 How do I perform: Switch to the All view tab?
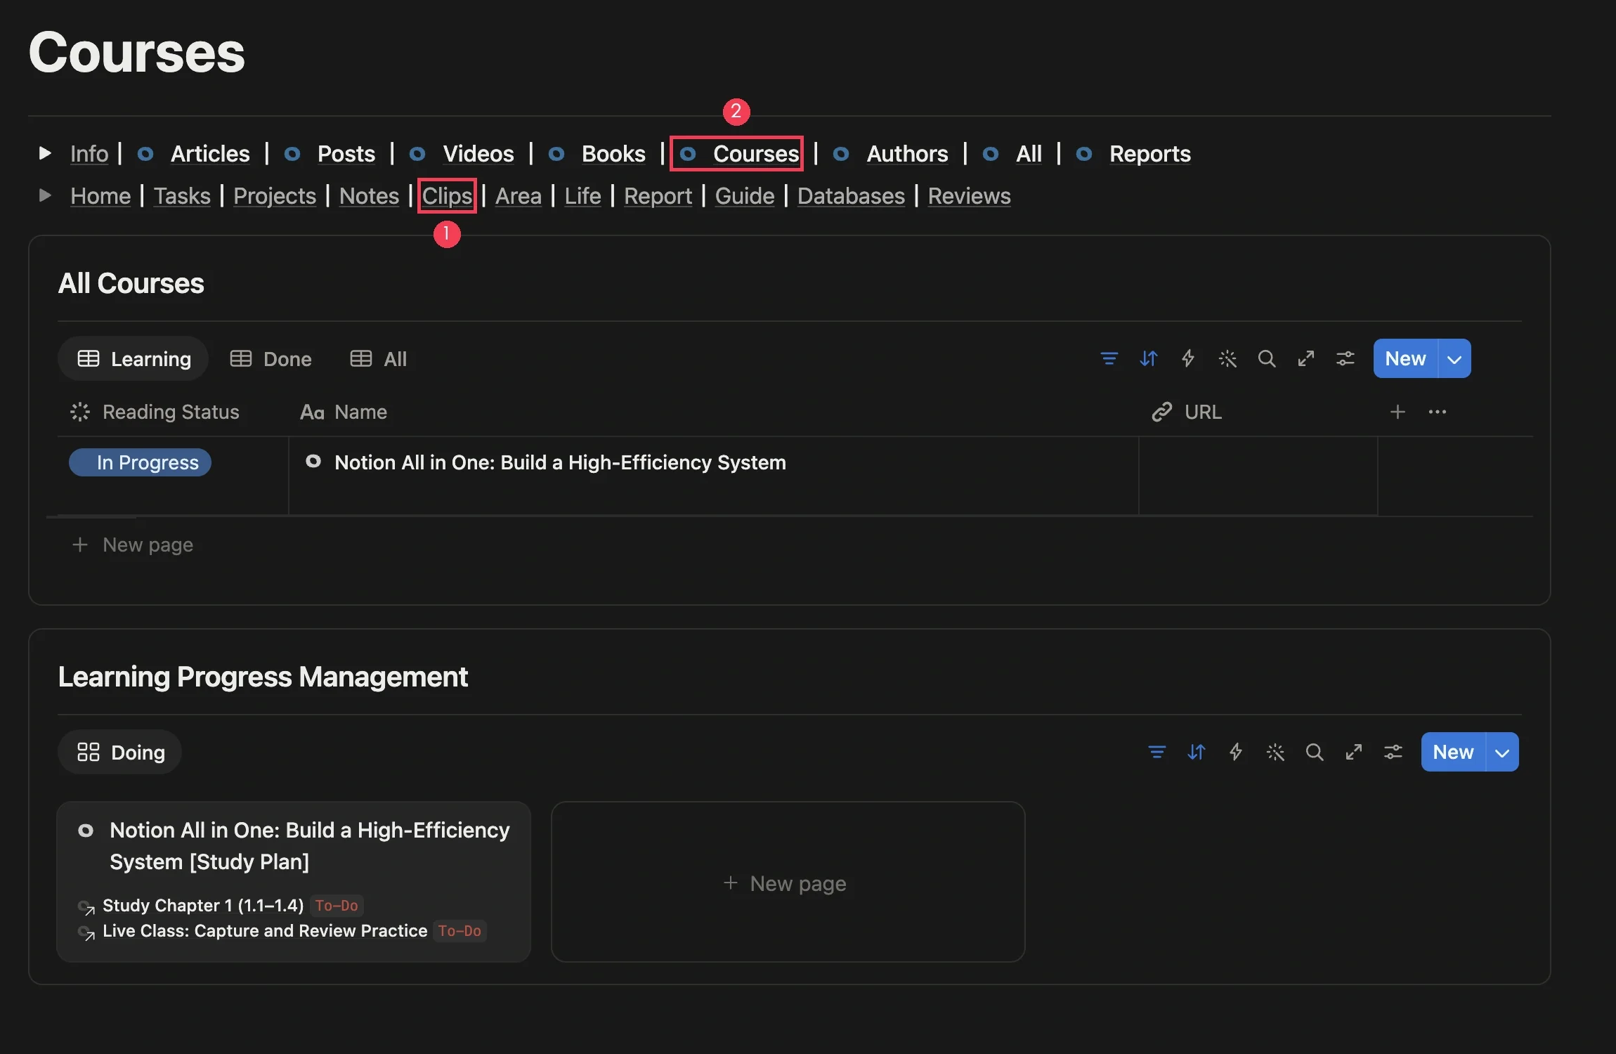coord(379,359)
